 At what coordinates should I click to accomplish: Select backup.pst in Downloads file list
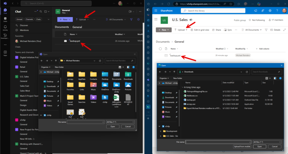(191, 100)
